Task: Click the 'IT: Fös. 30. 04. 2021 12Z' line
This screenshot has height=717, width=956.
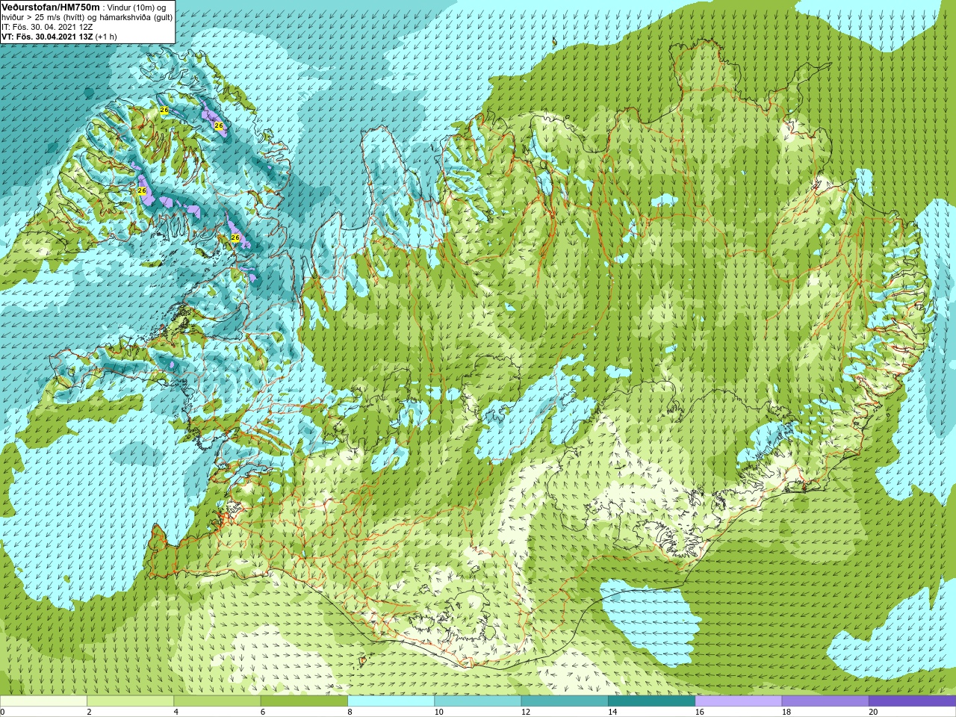Action: [47, 26]
